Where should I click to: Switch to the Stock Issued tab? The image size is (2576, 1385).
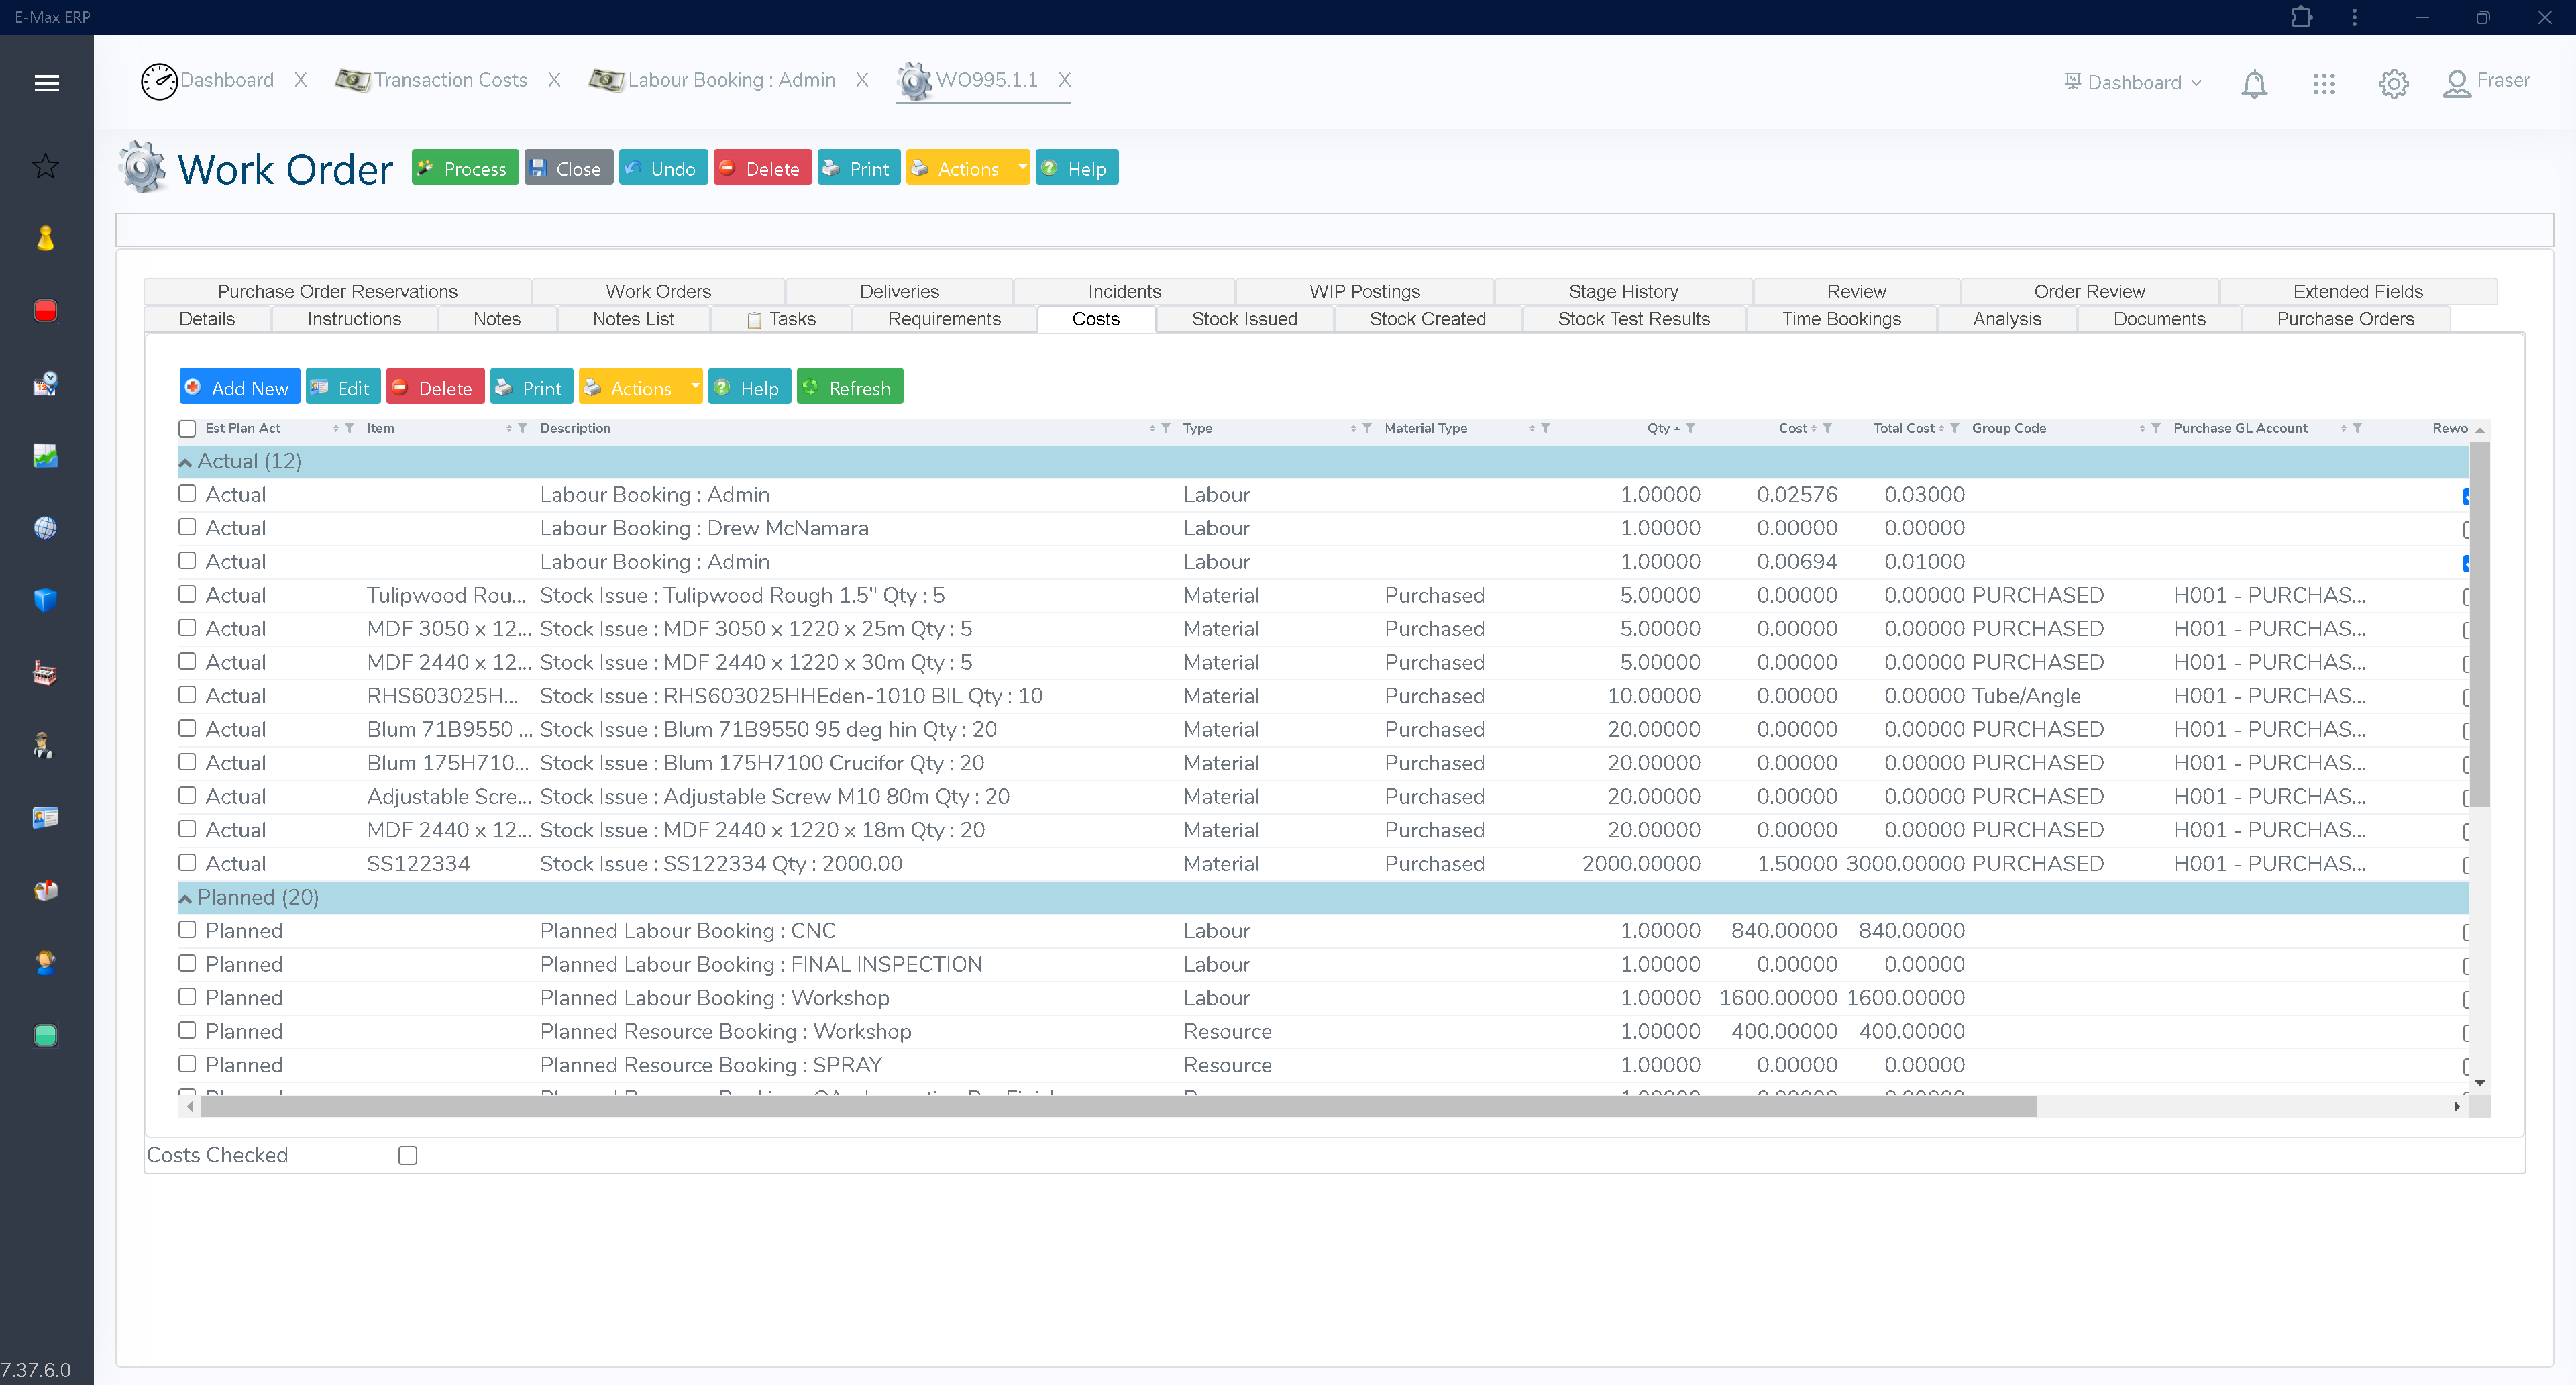1244,319
